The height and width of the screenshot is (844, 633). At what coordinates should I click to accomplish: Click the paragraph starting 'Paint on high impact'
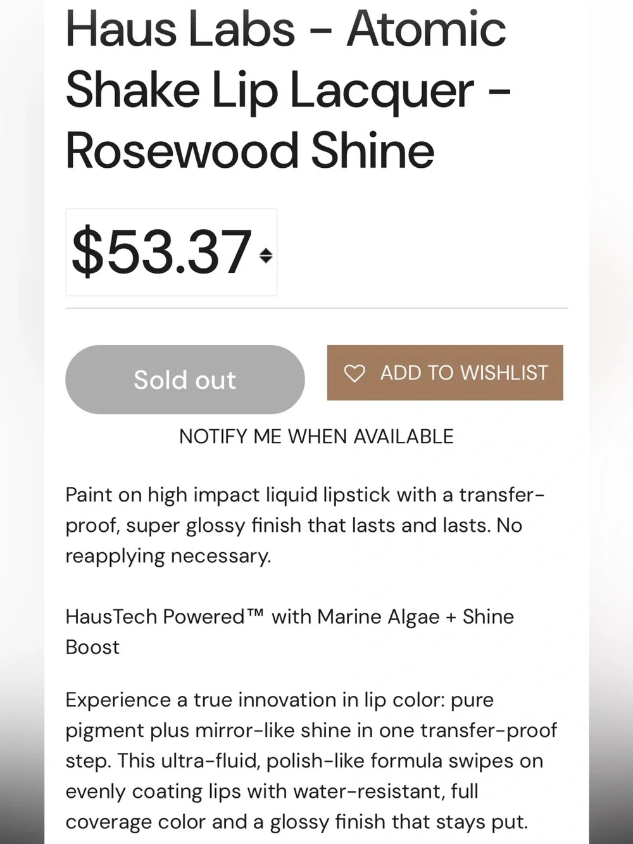(x=304, y=525)
